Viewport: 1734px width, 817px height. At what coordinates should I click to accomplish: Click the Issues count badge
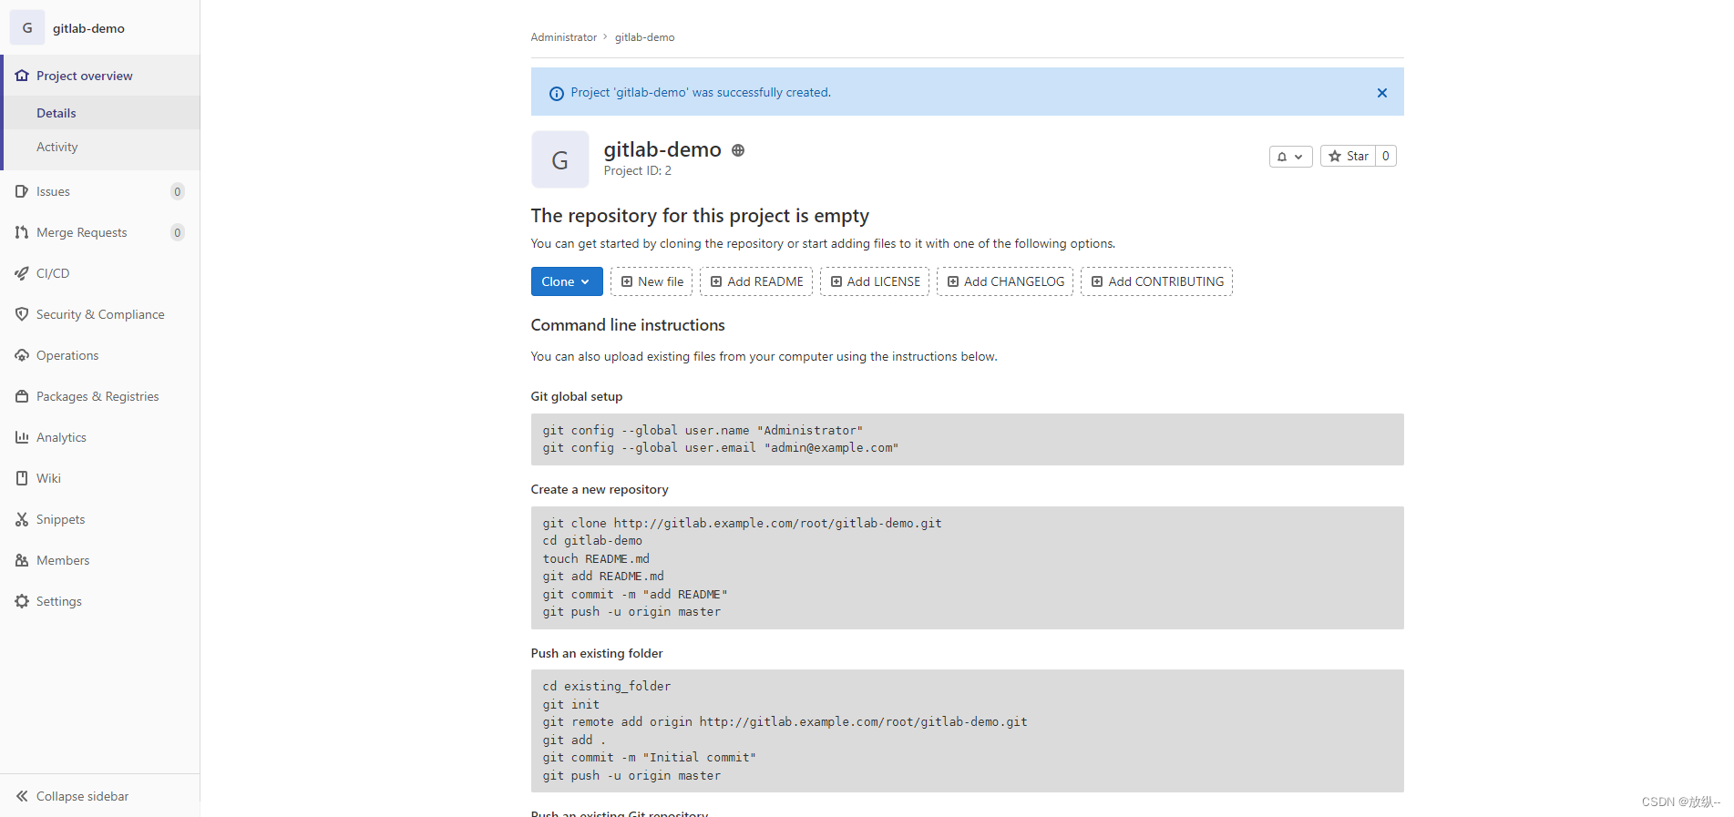pos(178,191)
